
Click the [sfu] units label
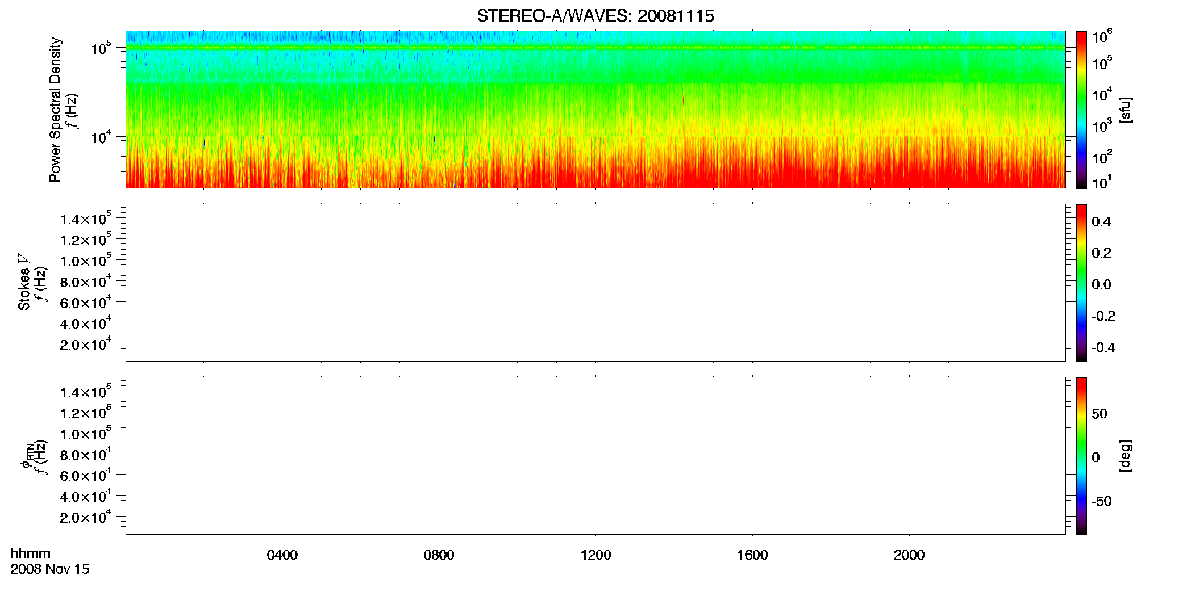(x=1126, y=110)
